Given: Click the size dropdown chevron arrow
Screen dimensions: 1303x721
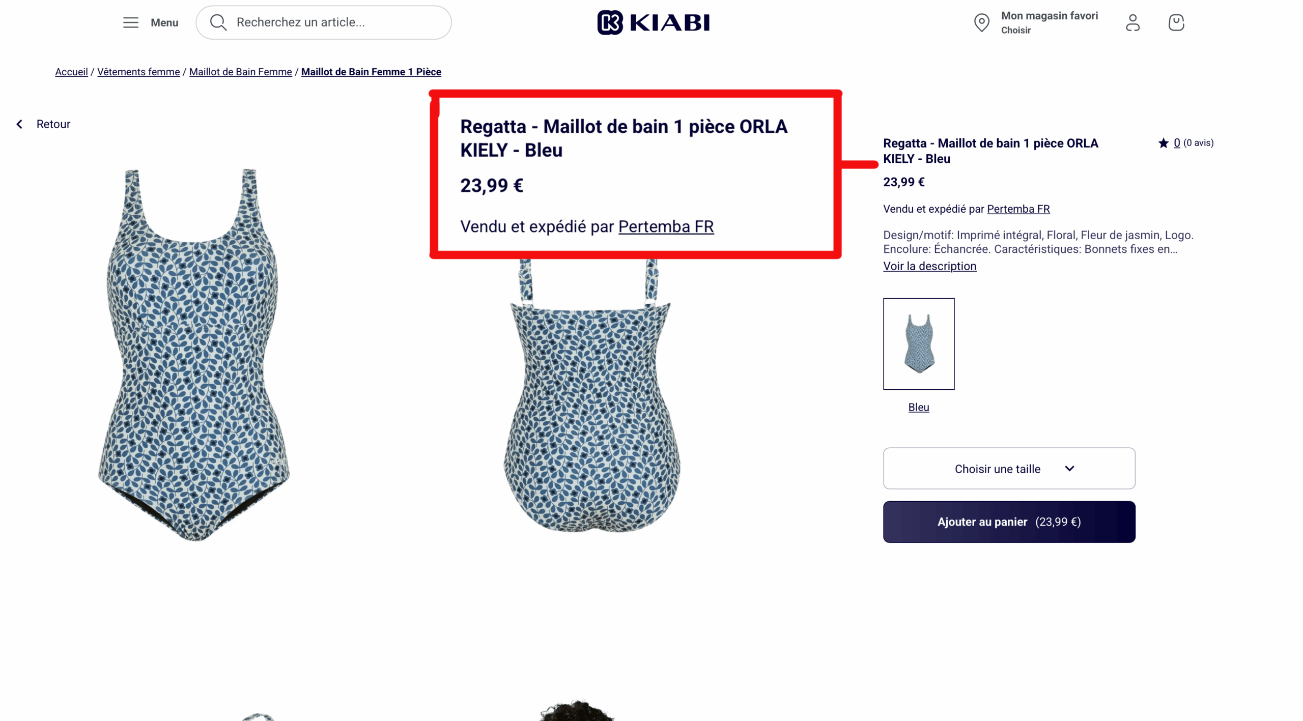Looking at the screenshot, I should (x=1069, y=468).
